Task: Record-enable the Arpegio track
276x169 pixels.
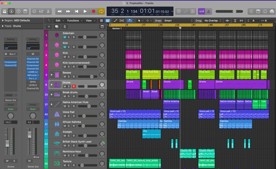Action: (74, 136)
